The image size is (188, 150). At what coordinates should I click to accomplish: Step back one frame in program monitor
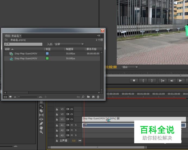pyautogui.click(x=172, y=81)
